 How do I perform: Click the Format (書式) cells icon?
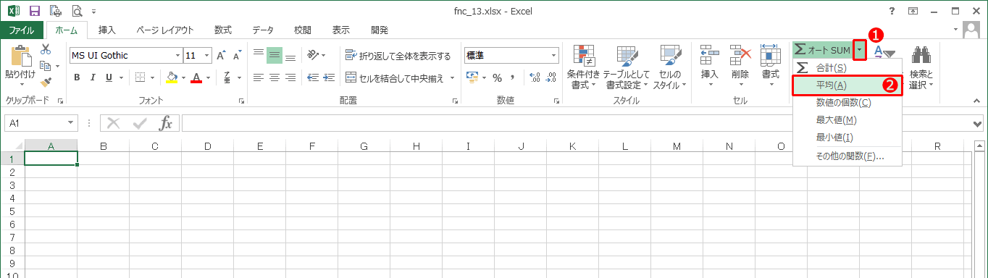(770, 55)
